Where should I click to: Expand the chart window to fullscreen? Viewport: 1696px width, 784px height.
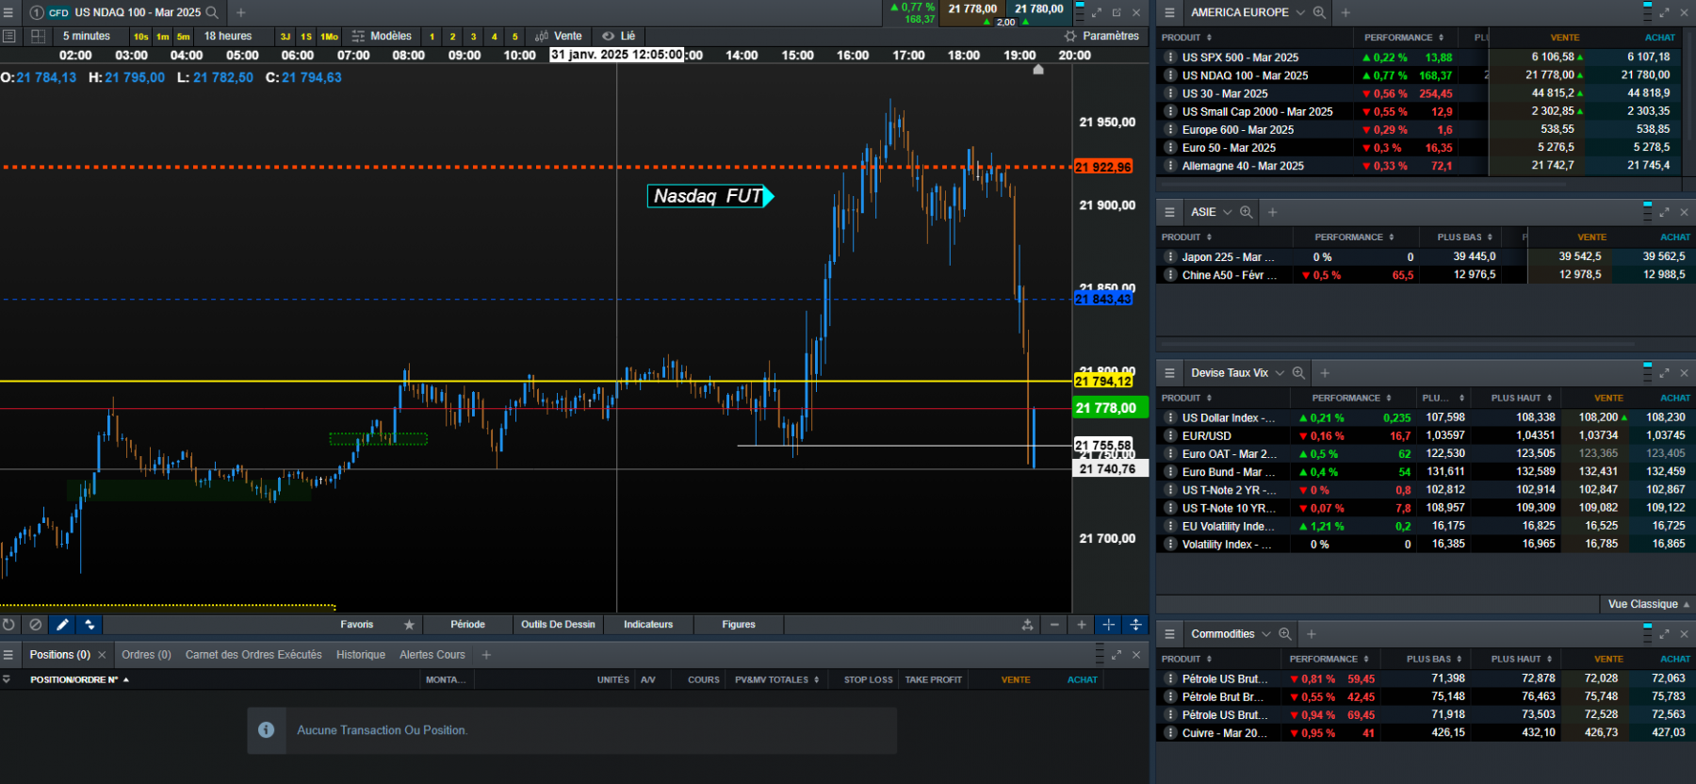(1097, 12)
